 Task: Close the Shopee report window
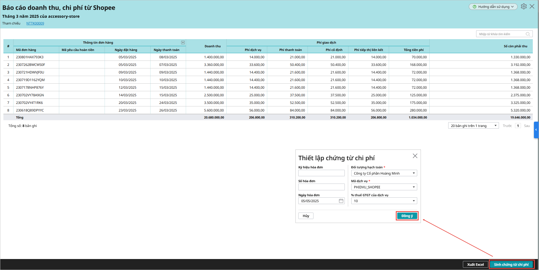pos(532,6)
